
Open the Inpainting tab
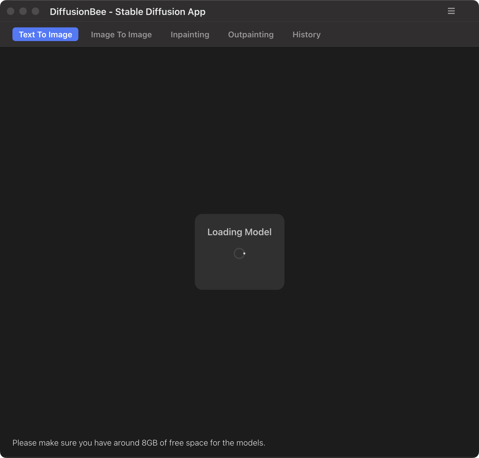[x=190, y=34]
